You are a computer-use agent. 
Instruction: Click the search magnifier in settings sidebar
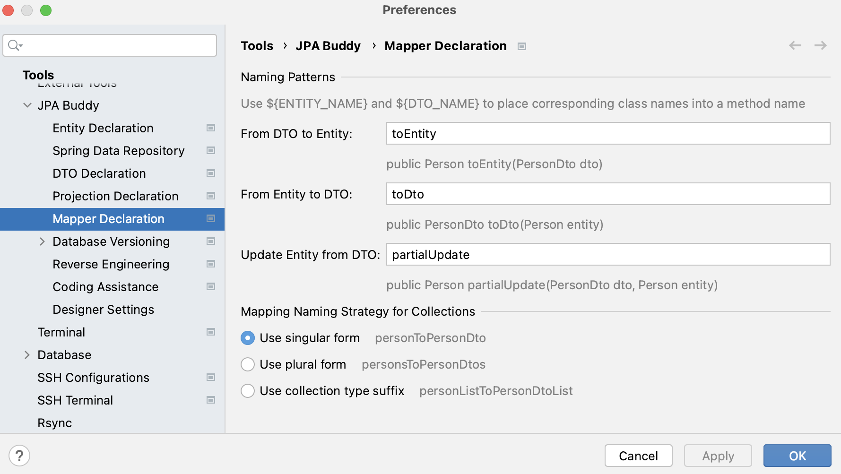[14, 45]
